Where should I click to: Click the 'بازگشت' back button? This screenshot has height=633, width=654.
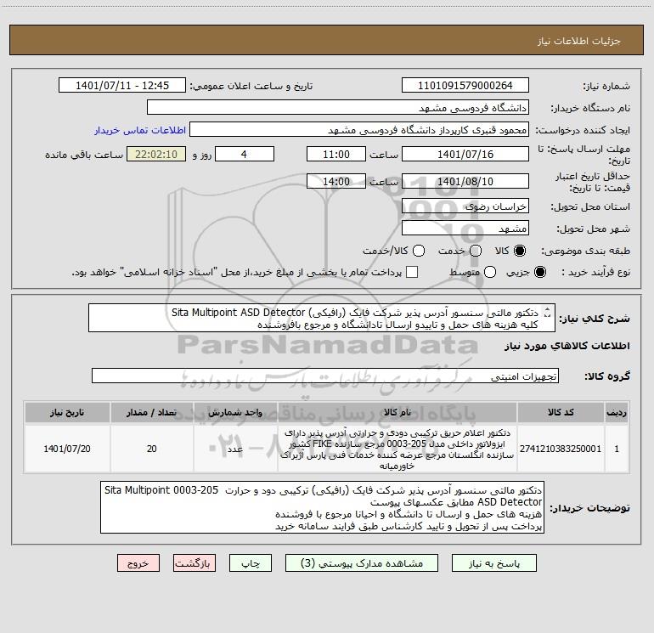tap(195, 563)
